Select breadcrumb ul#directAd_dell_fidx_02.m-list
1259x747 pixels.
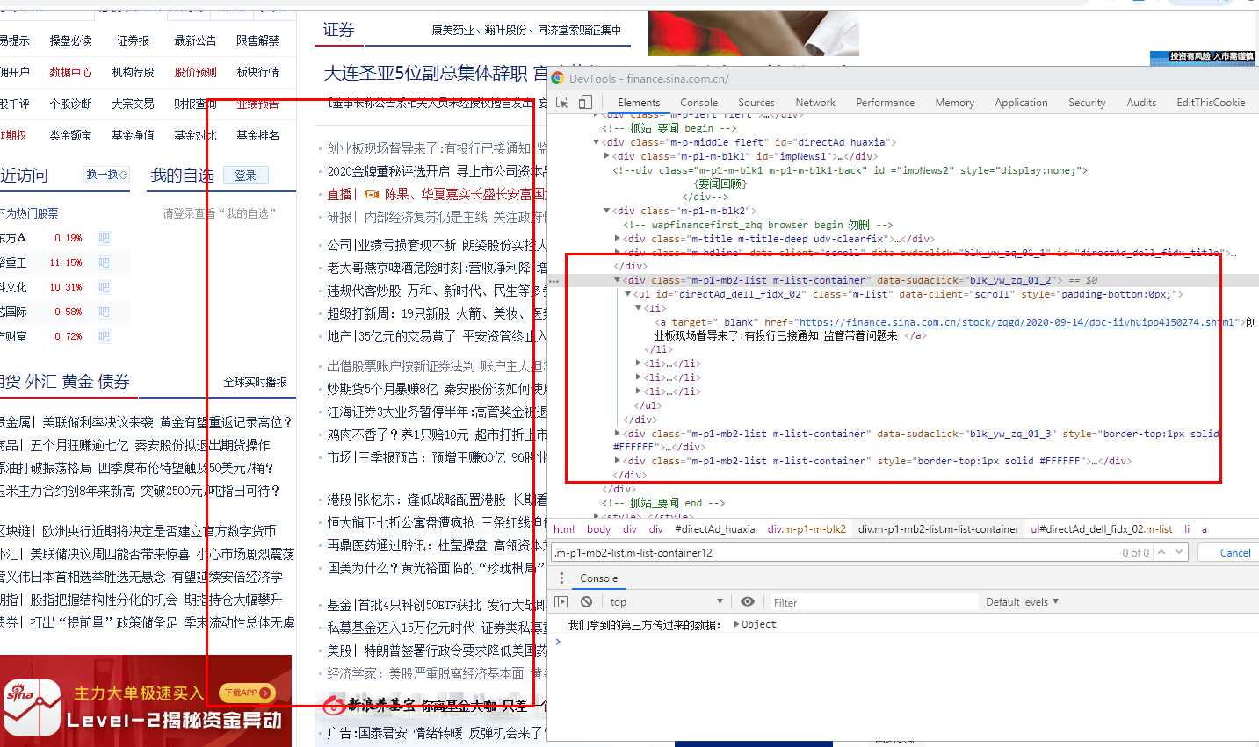pos(1101,529)
